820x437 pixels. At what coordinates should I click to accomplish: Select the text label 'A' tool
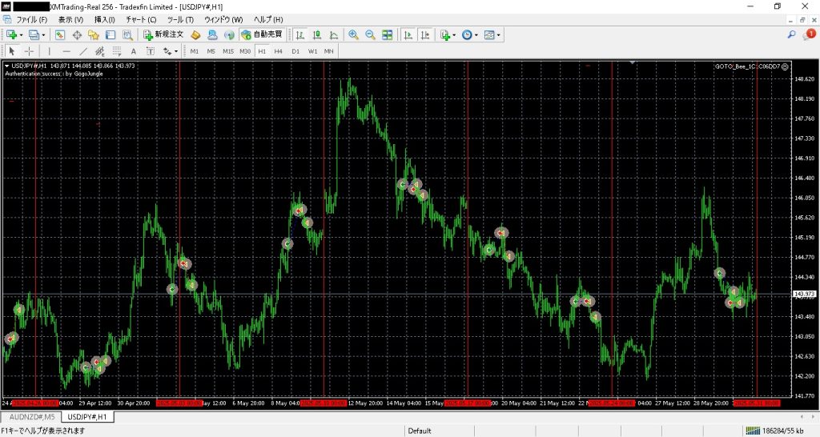point(134,51)
